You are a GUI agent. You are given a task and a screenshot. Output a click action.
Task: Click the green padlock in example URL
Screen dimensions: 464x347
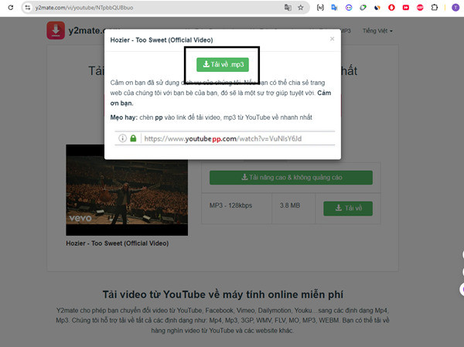tap(133, 138)
